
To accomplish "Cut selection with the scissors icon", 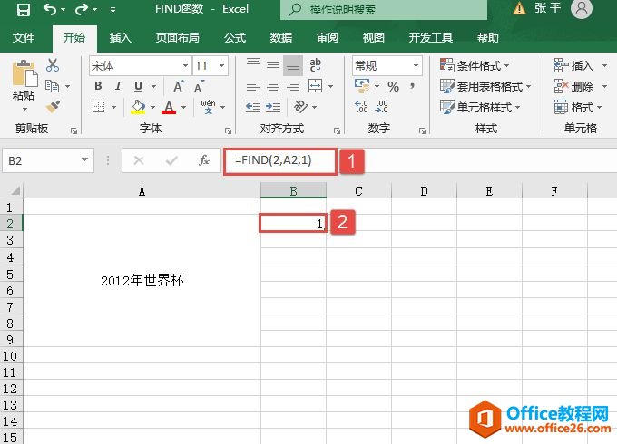I will point(53,65).
